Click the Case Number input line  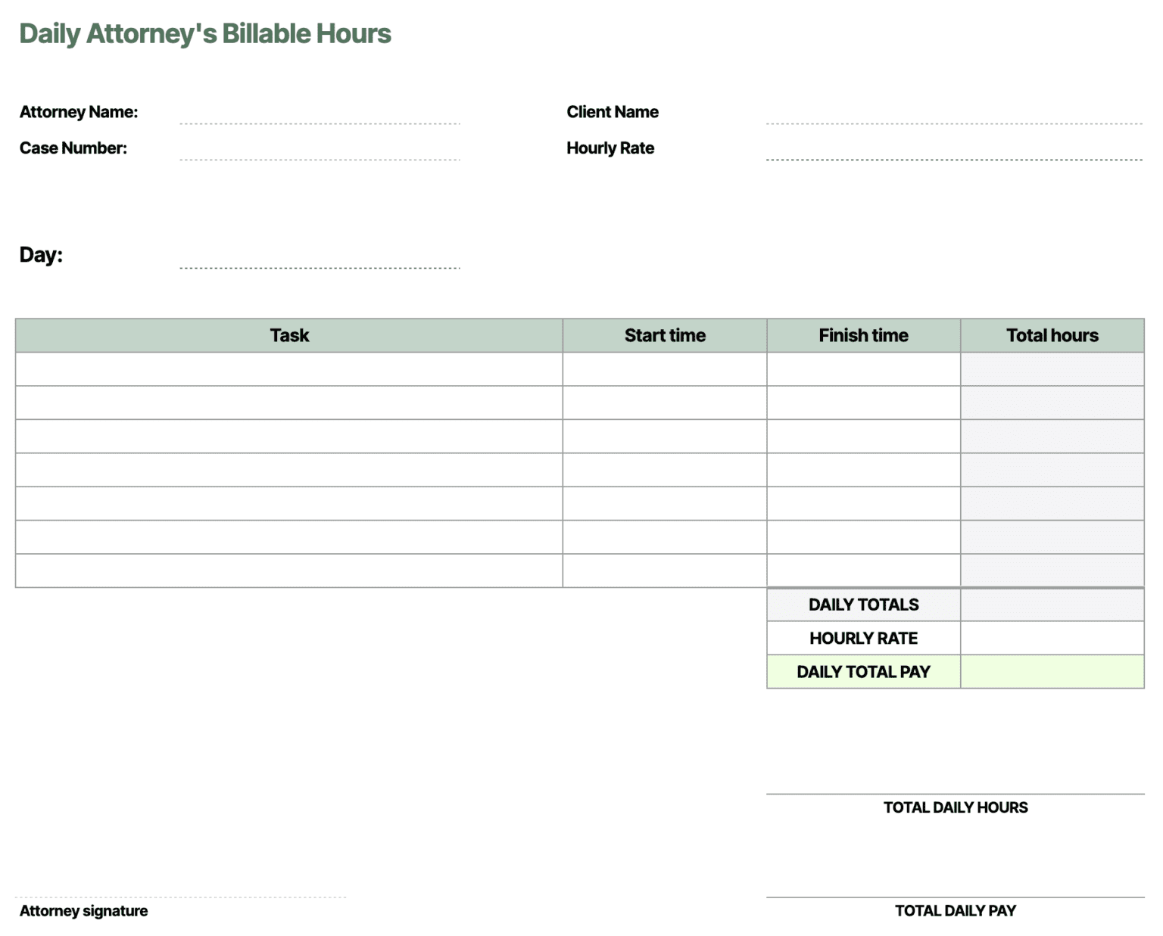tap(318, 159)
